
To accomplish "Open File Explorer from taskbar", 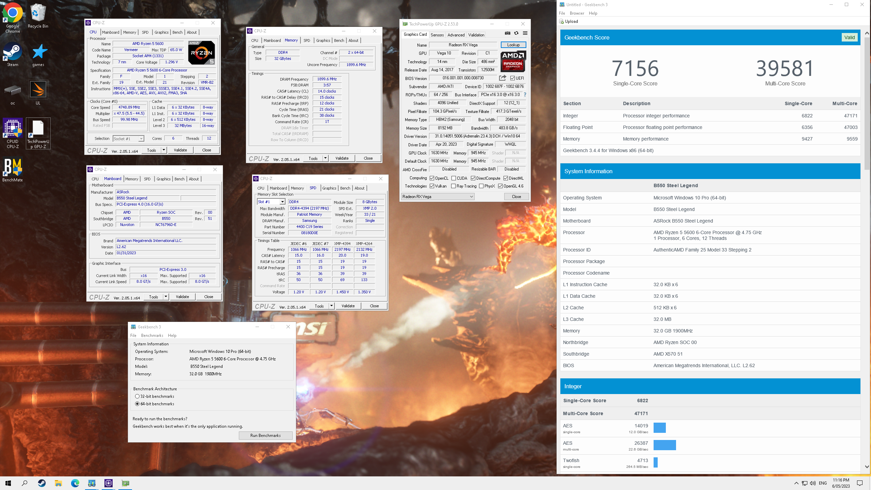I will (58, 483).
